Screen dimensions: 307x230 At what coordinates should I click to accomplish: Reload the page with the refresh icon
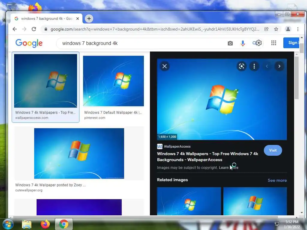(x=34, y=29)
